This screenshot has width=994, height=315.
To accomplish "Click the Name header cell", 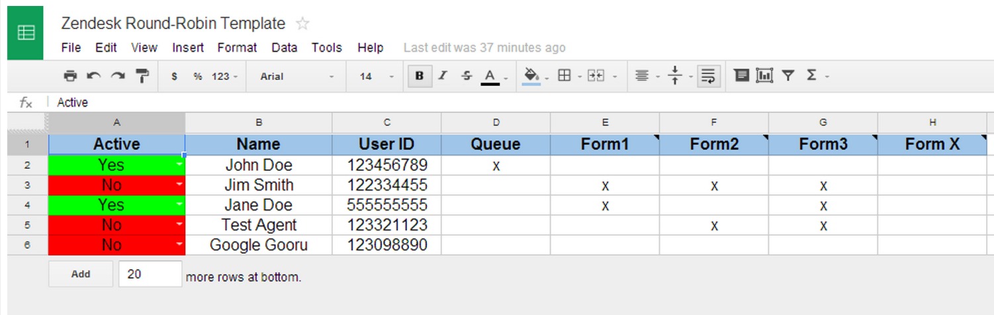I will point(259,144).
